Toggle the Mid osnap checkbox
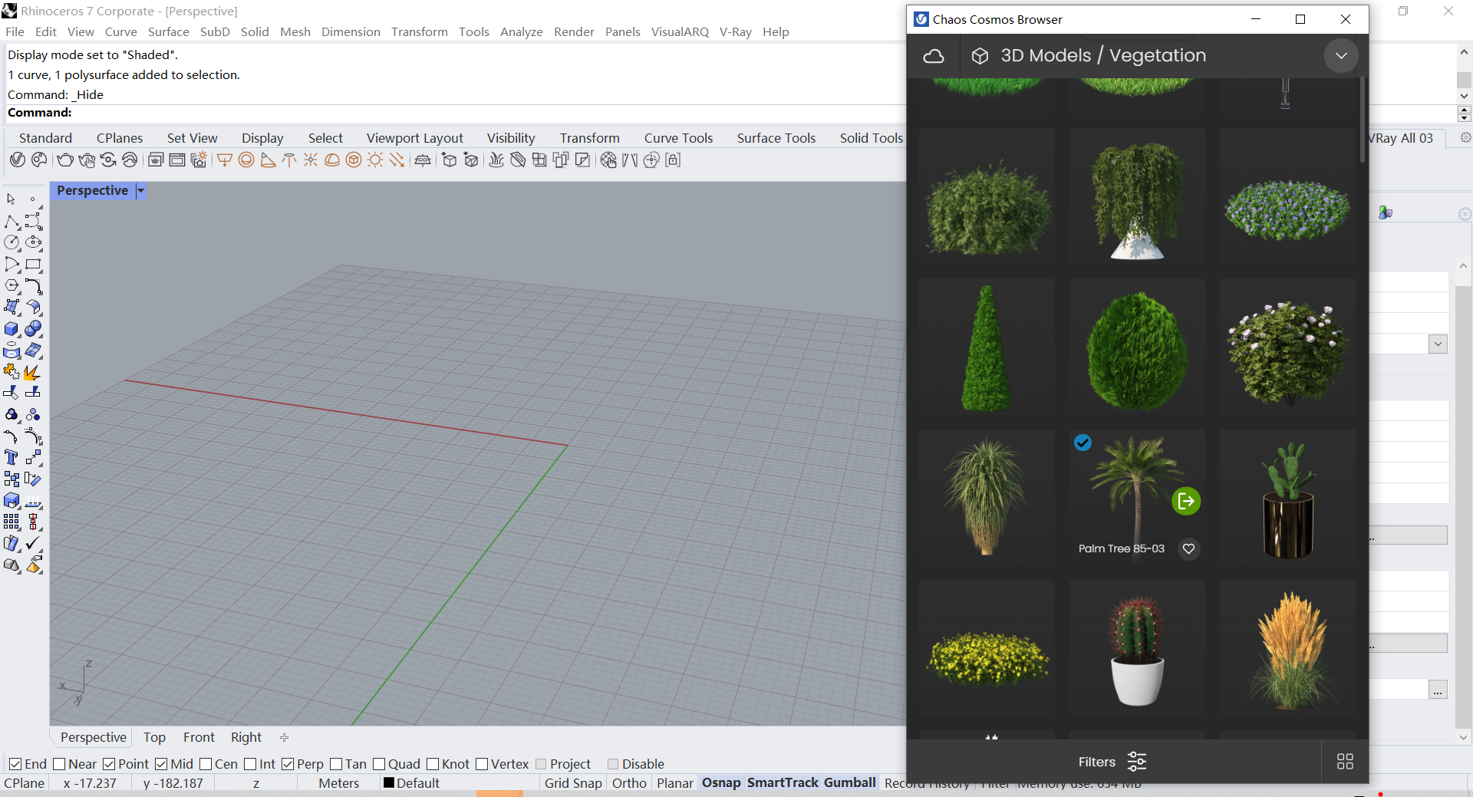This screenshot has width=1473, height=797. tap(161, 764)
